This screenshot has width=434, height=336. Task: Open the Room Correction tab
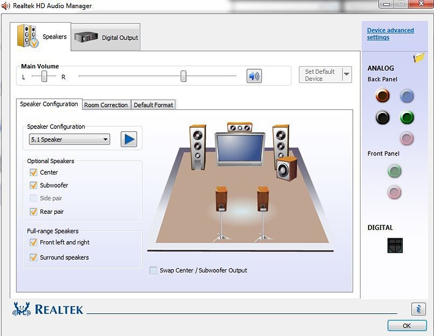pos(106,105)
